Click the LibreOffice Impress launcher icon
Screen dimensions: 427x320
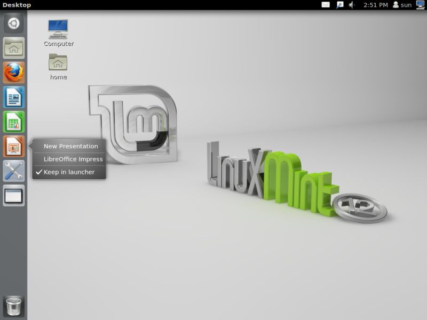(x=14, y=146)
